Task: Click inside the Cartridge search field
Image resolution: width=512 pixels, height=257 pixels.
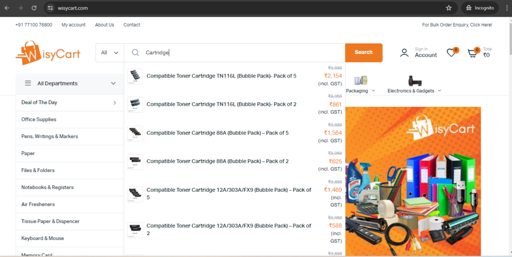Action: click(x=234, y=52)
